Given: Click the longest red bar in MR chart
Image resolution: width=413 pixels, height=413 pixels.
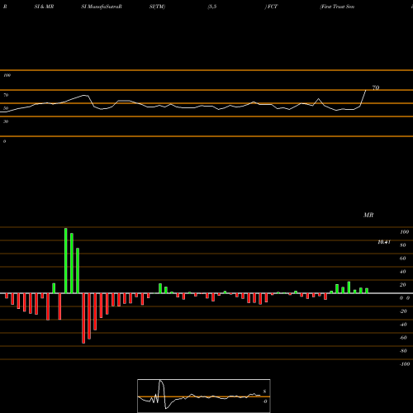Looking at the screenshot, I should 83,318.
